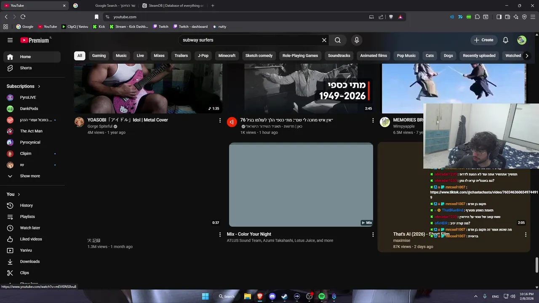Start voice search with the microphone
The width and height of the screenshot is (539, 303).
(357, 40)
